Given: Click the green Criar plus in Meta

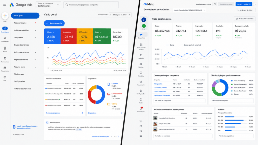Looking at the screenshot, I should click(144, 26).
